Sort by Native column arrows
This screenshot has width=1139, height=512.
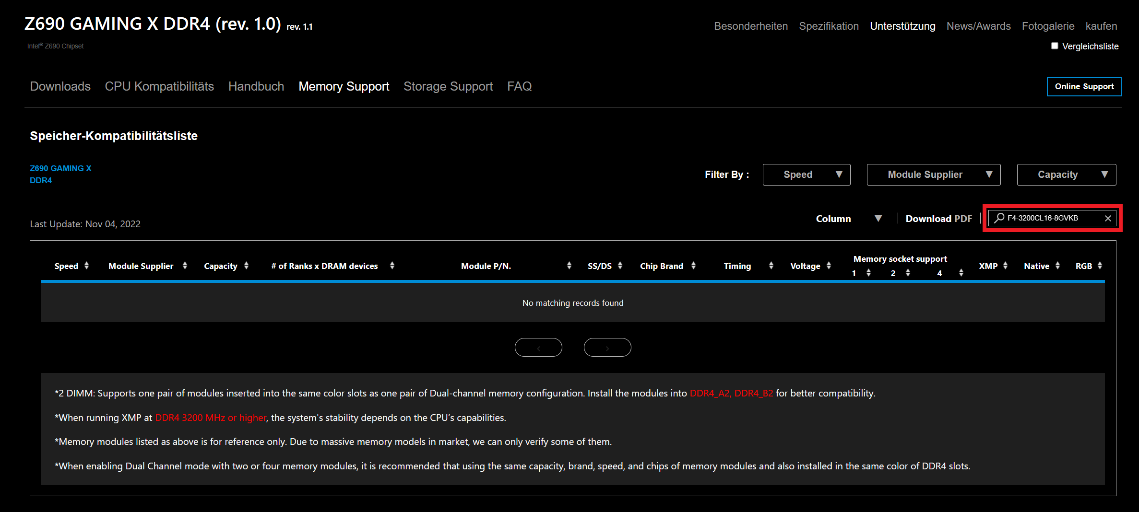tap(1057, 266)
